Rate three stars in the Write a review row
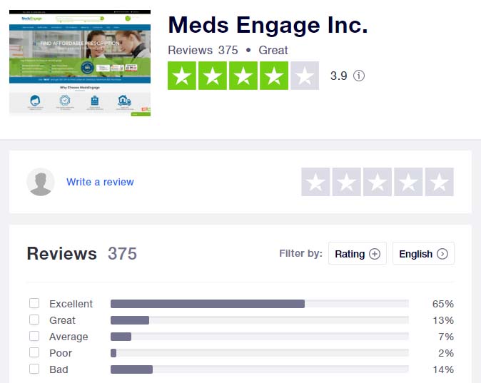Screen dimensions: 481x383 [x=378, y=182]
